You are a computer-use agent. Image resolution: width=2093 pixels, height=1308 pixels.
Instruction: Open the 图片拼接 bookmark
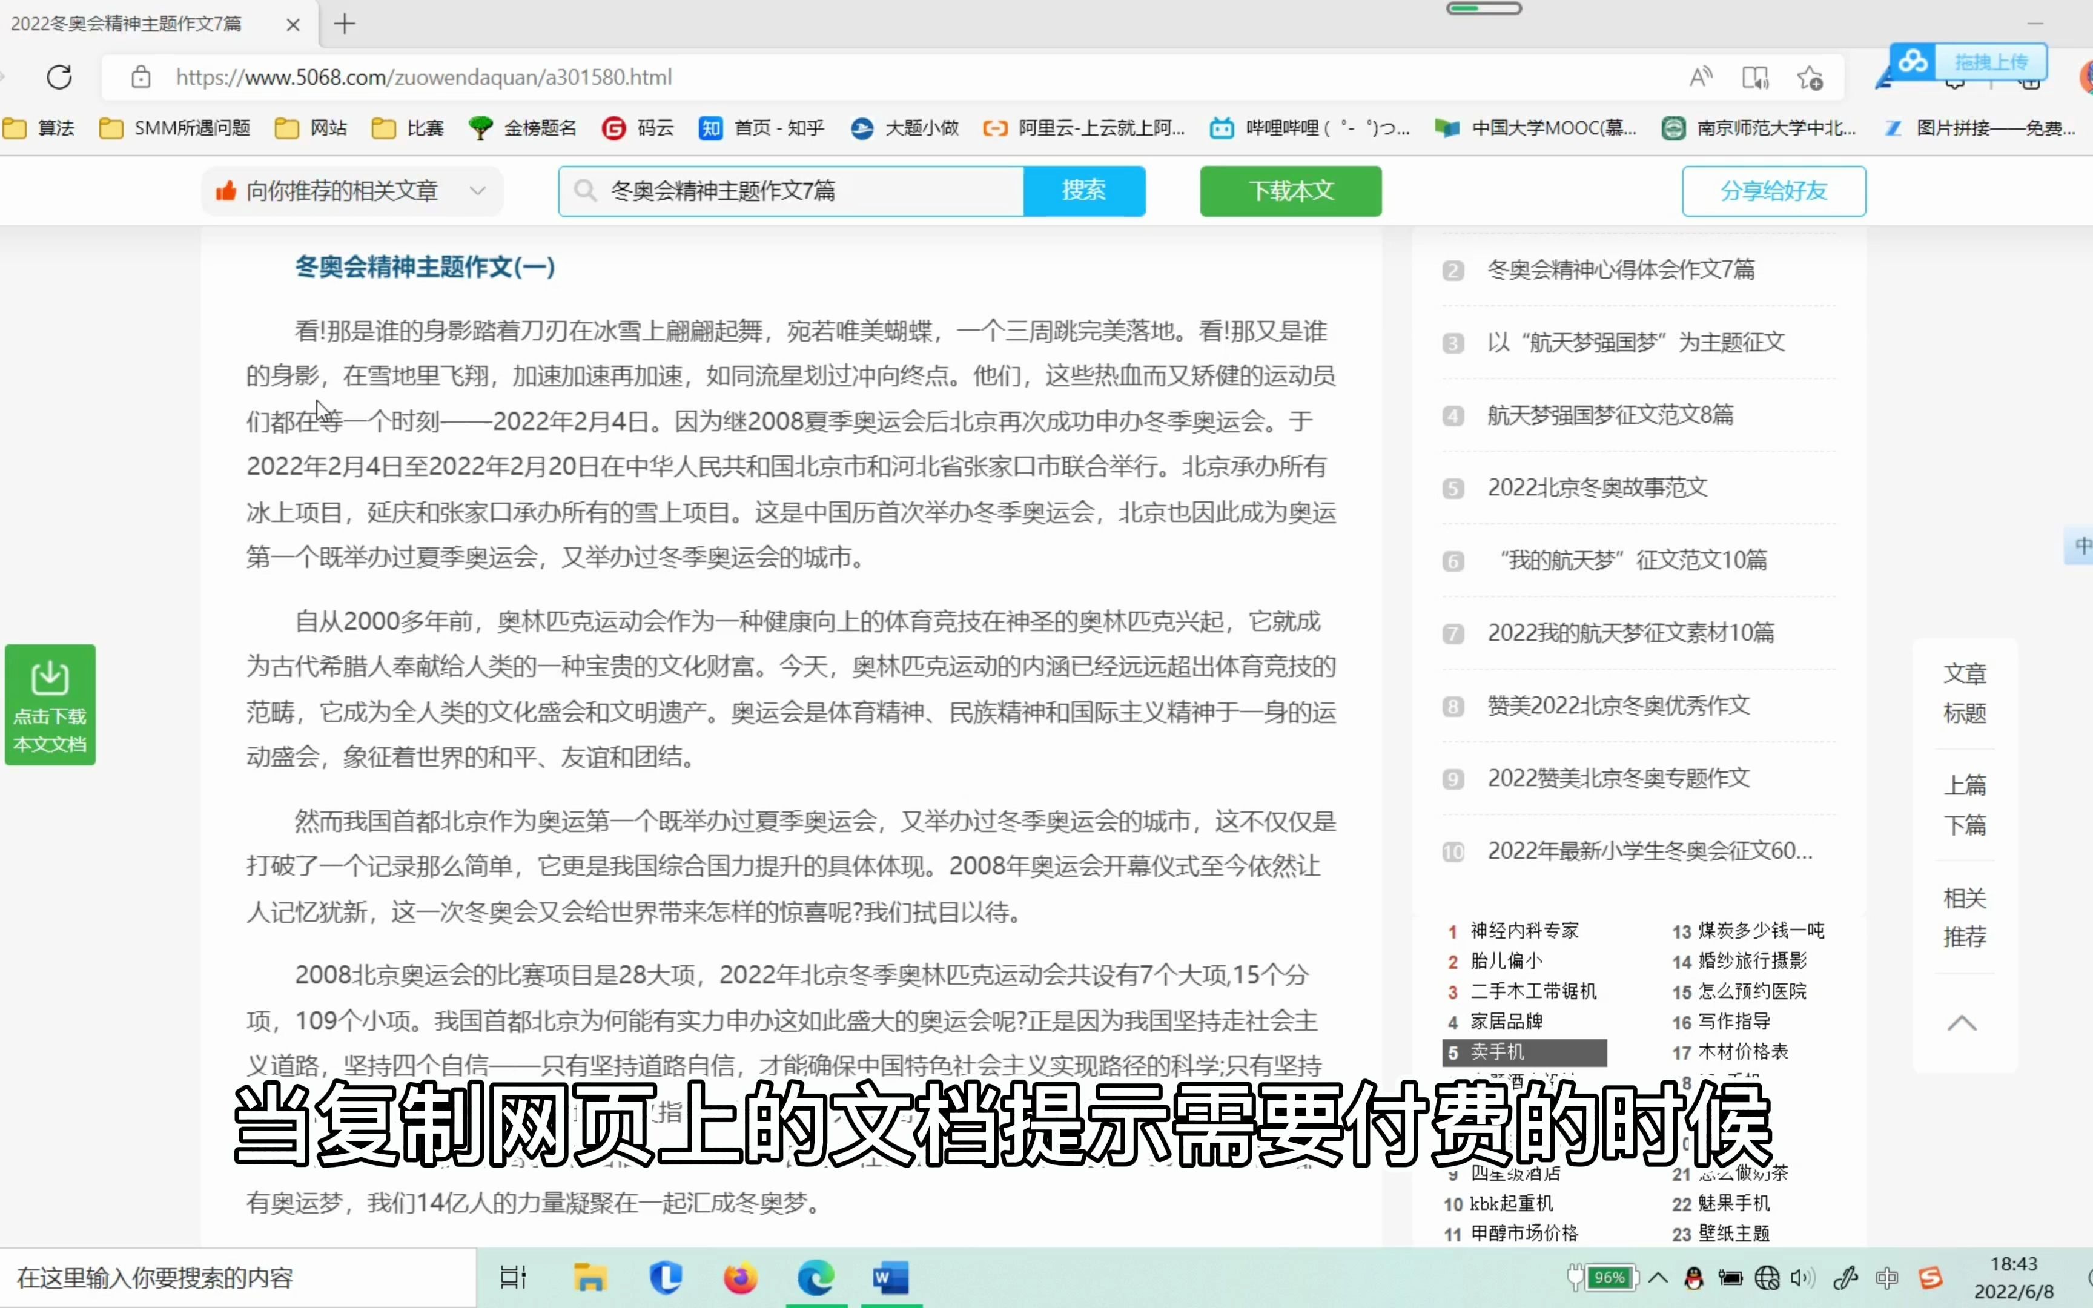click(x=1980, y=128)
